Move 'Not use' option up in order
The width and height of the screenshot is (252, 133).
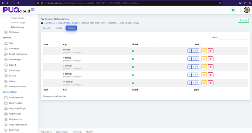tap(197, 51)
